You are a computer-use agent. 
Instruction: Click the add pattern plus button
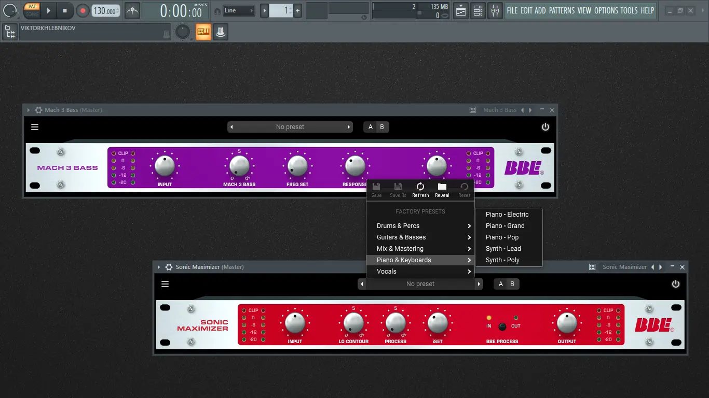tap(297, 10)
